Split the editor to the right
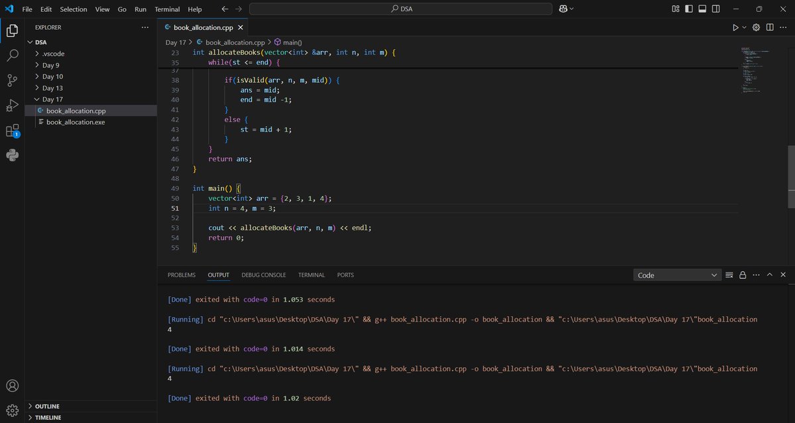 (770, 27)
